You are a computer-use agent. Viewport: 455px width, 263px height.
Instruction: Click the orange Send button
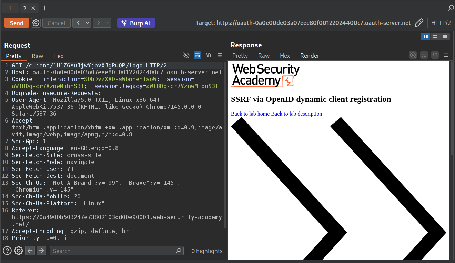coord(17,23)
